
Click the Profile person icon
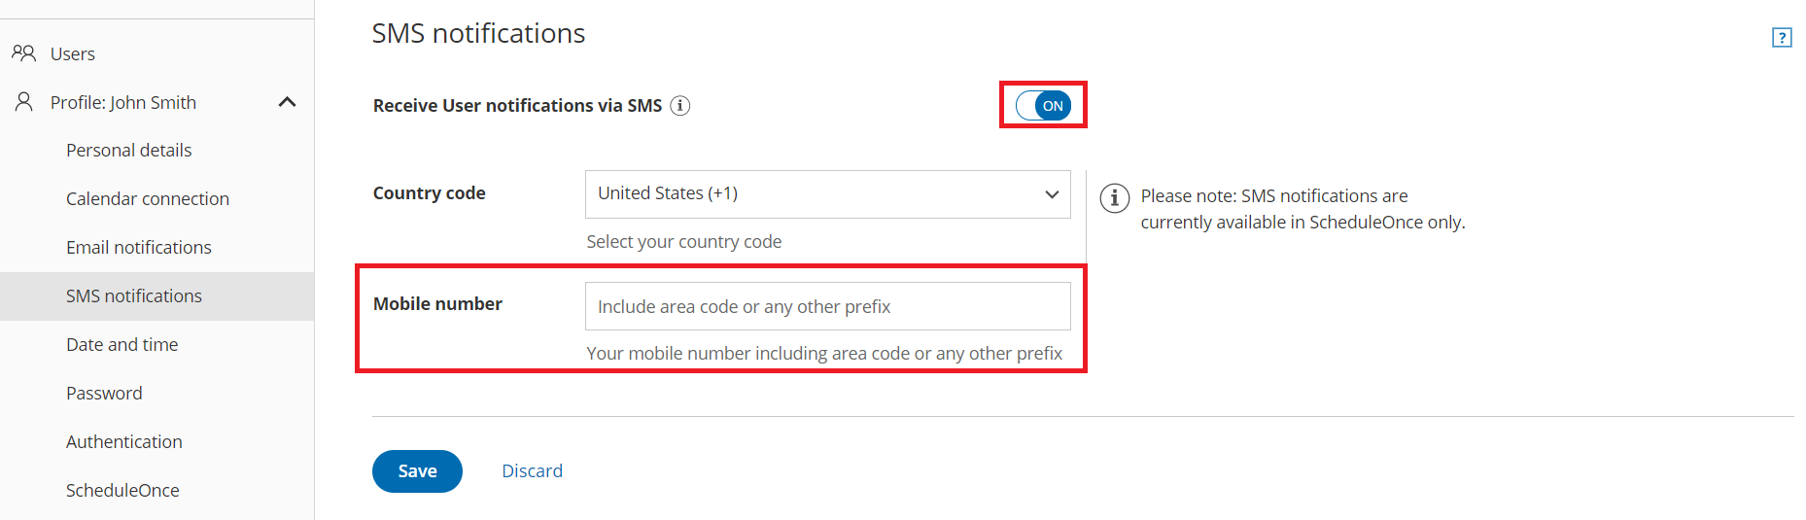(x=24, y=102)
